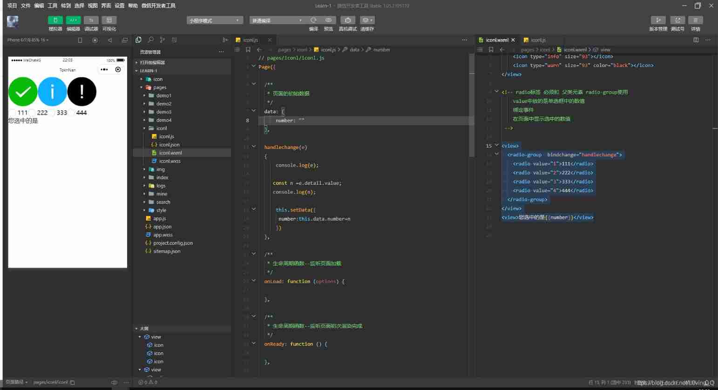Viewport: 718px width, 390px height.
Task: Open the iPhone 6/7/8 device dropdown
Action: (x=28, y=40)
